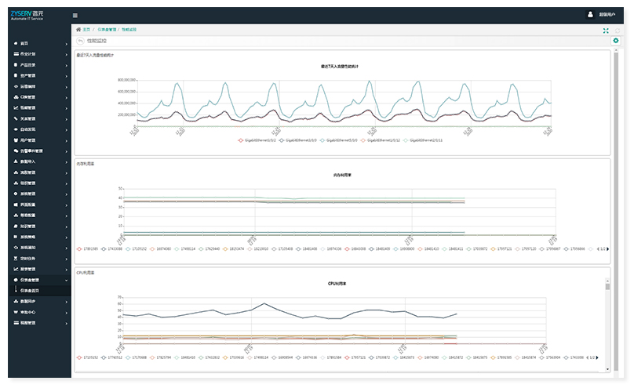Click the hamburger menu icon in header
634x388 pixels.
pyautogui.click(x=75, y=15)
